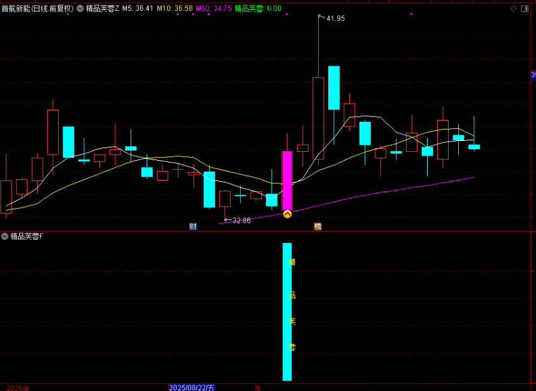Image resolution: width=536 pixels, height=391 pixels.
Task: Click the magenta signal candlestick
Action: (287, 180)
